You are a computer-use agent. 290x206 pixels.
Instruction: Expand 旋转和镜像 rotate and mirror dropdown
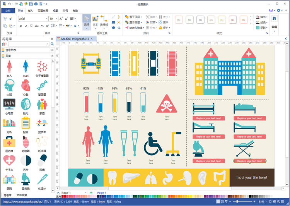coord(143,28)
